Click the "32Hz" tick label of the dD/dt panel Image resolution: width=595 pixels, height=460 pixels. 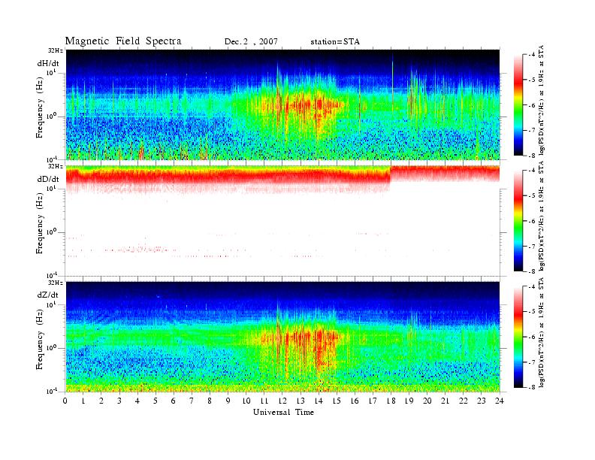coord(56,166)
